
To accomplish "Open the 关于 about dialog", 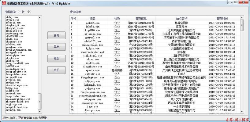I will tap(56, 70).
